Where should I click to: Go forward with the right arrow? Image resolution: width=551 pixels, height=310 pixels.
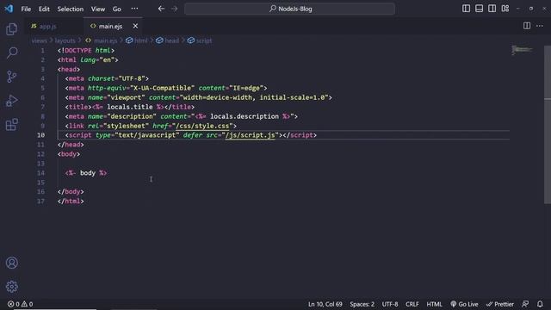coord(174,9)
